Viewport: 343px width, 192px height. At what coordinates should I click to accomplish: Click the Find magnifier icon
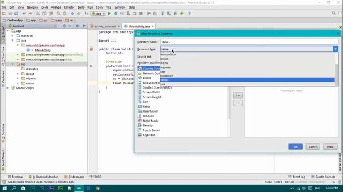[58, 13]
